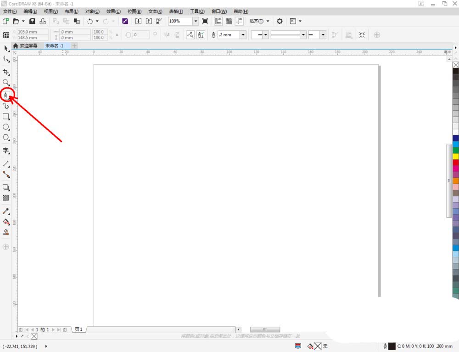Open the 工具(O) menu
The image size is (459, 352).
197,11
